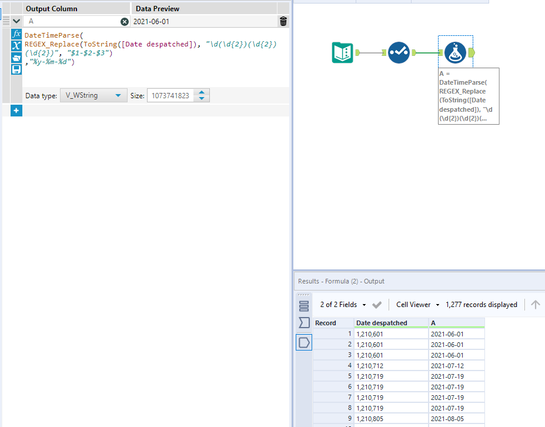Add a new expression with plus button

coord(16,111)
